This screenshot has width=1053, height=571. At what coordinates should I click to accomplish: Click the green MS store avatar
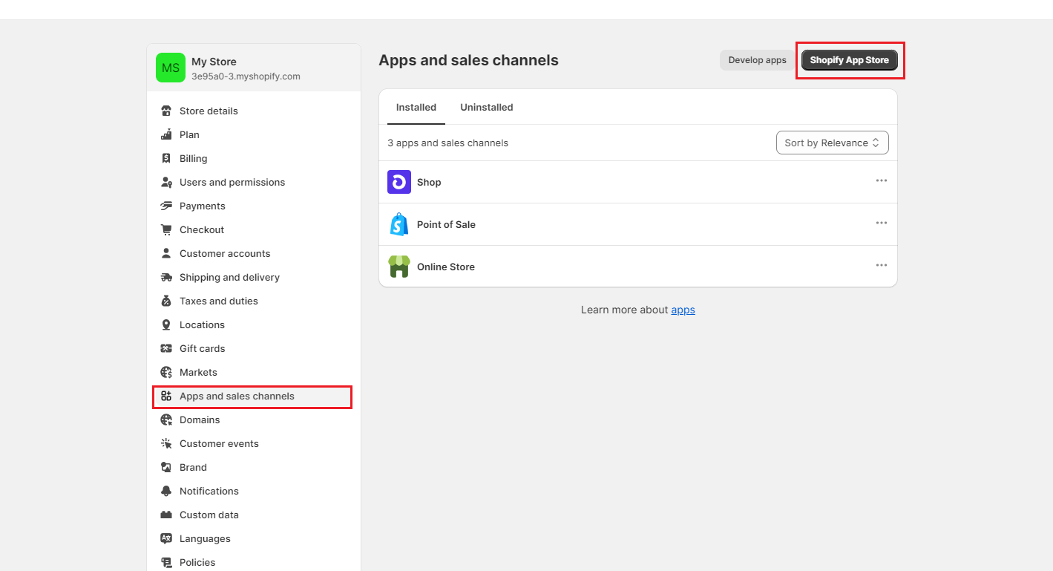pyautogui.click(x=171, y=68)
